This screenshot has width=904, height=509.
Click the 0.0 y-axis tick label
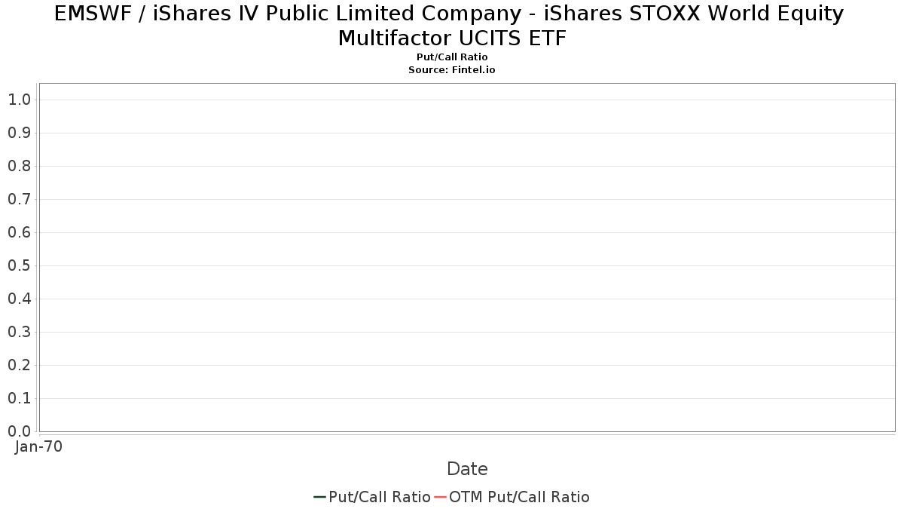20,431
